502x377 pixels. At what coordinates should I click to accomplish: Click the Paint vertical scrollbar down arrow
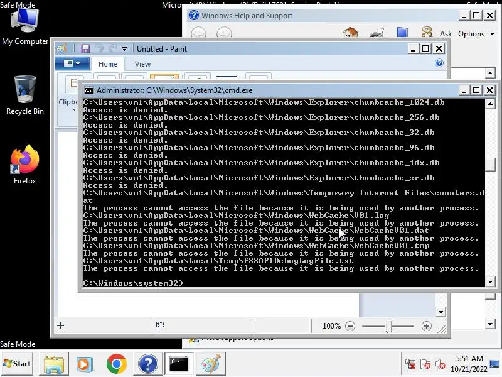[441, 312]
